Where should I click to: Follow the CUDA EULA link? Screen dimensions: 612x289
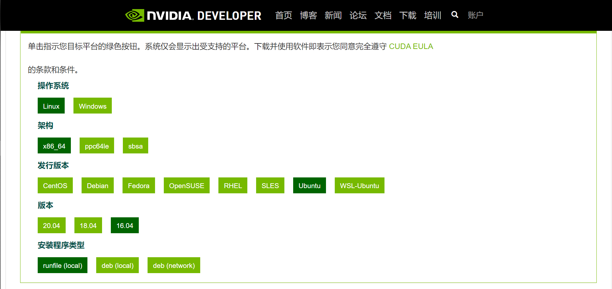[x=411, y=46]
